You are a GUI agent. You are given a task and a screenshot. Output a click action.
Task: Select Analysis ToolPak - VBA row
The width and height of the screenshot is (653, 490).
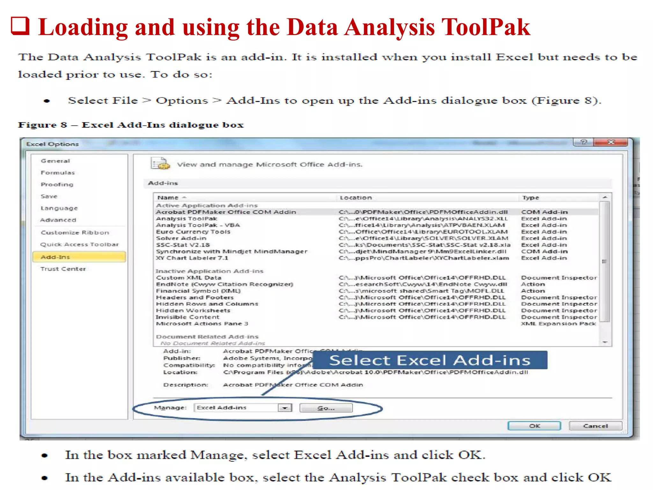coord(376,225)
